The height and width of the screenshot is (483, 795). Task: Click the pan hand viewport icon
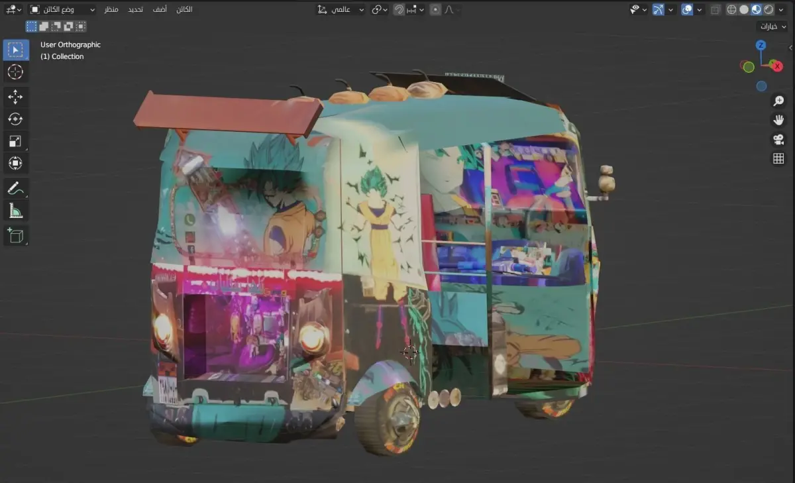coord(778,120)
